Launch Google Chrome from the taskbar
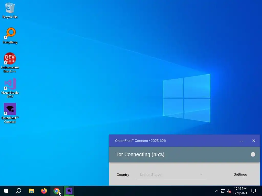 pyautogui.click(x=57, y=191)
